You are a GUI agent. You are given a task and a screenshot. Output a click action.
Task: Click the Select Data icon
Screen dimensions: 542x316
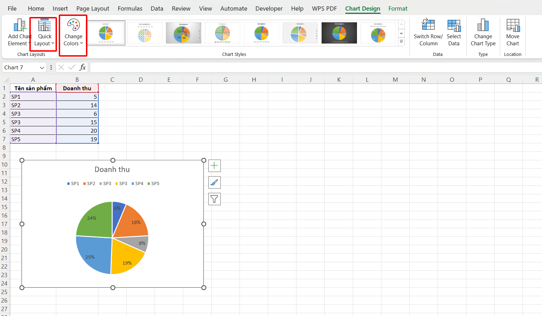(x=454, y=25)
